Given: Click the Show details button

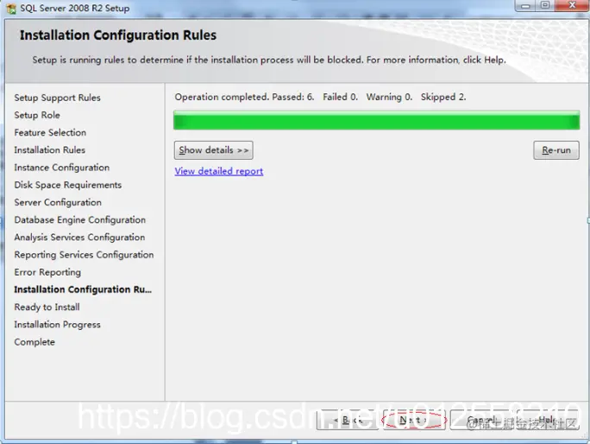Looking at the screenshot, I should tap(213, 150).
